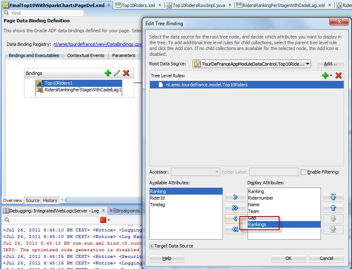
Task: Click the Find search field
Action: (54, 13)
